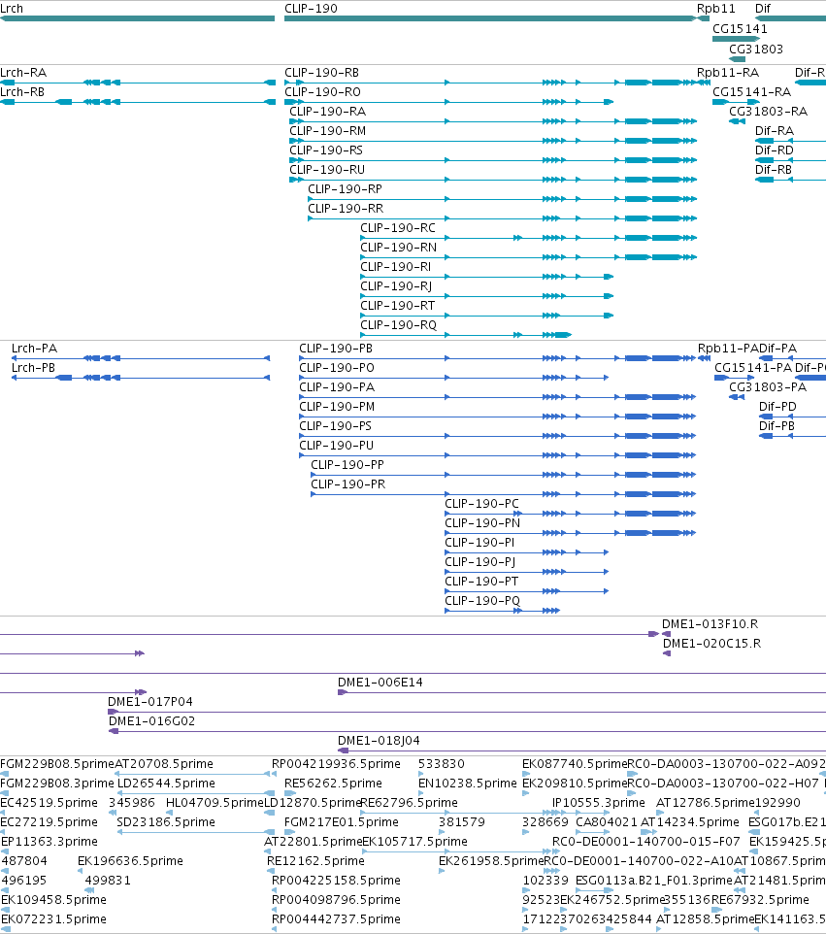Select transcript CLIP-190-RA
The width and height of the screenshot is (826, 934).
click(327, 112)
